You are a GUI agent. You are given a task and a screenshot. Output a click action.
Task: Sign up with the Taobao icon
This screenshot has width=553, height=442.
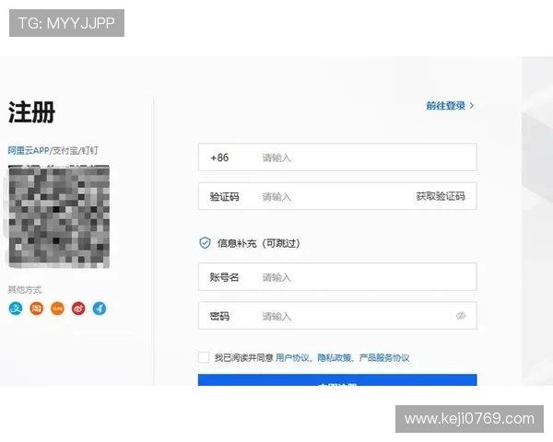(36, 308)
